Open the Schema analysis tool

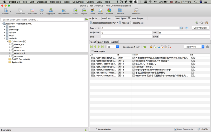pyautogui.click(x=109, y=11)
